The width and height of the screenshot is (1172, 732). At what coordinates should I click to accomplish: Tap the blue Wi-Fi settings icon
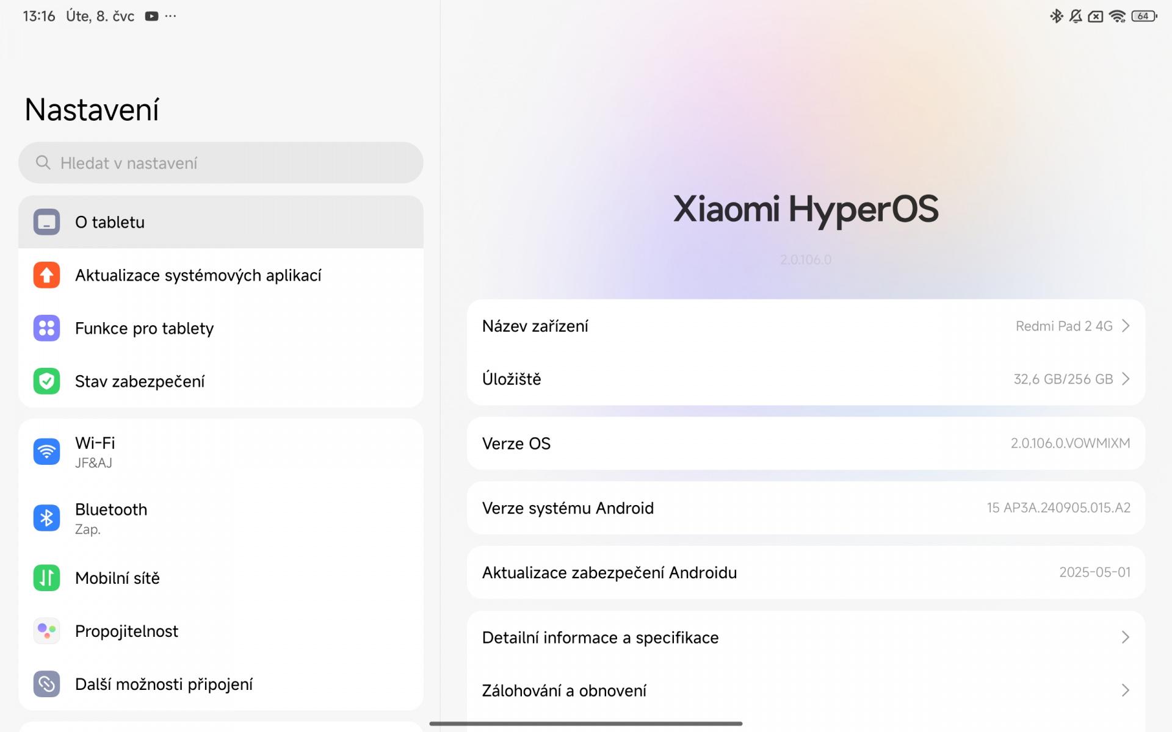coord(46,452)
